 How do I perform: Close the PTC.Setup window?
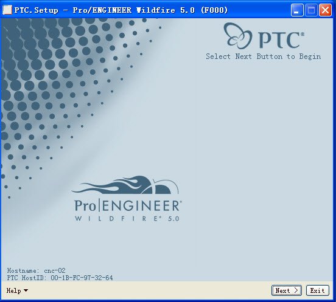(325, 10)
